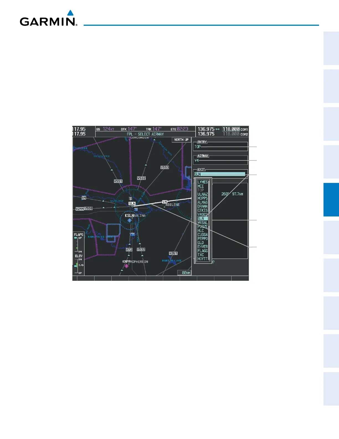Click the V244 airway label

80,209
